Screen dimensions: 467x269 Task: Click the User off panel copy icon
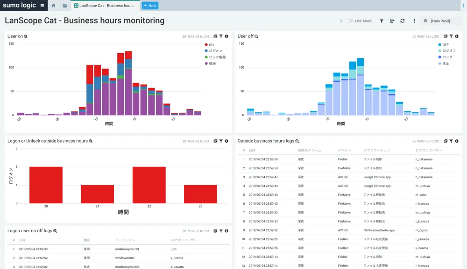[x=446, y=36]
